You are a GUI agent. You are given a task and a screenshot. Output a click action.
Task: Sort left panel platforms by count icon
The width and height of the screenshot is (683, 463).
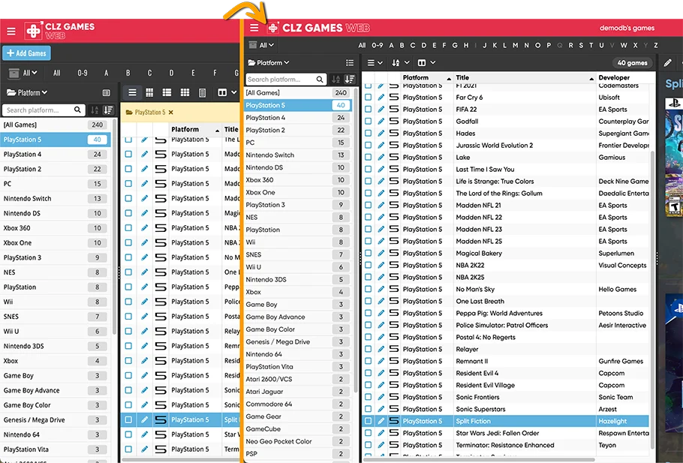109,110
